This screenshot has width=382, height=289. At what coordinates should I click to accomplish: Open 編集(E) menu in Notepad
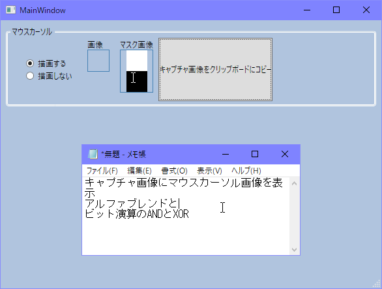(x=140, y=171)
